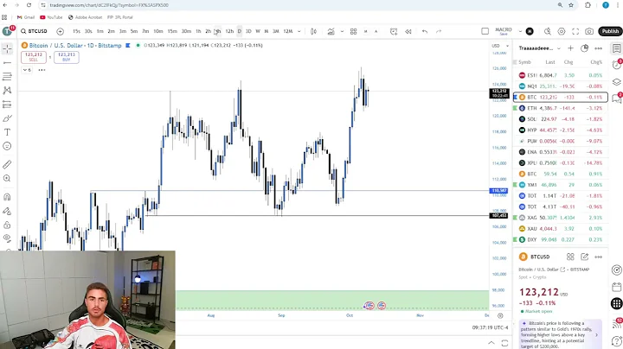
Task: Open the watchlist three-dots settings menu
Action: [x=598, y=48]
